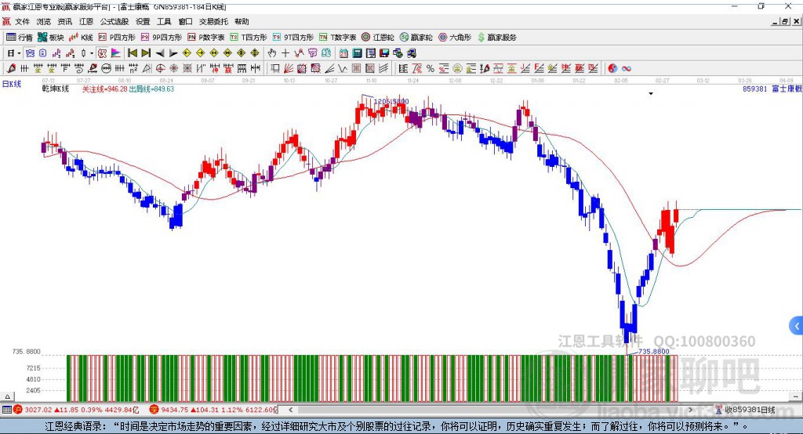803x434 pixels.
Task: Click the circled target crosshair icon
Action: tap(160, 69)
